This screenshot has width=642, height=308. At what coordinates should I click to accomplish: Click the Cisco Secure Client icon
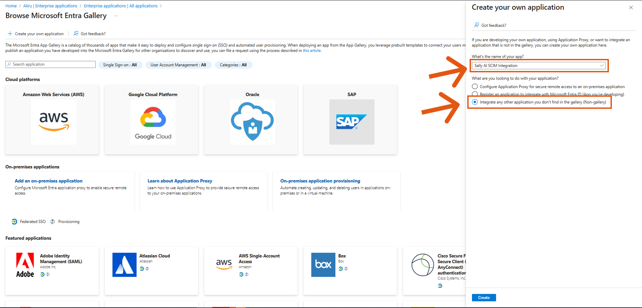pyautogui.click(x=422, y=265)
